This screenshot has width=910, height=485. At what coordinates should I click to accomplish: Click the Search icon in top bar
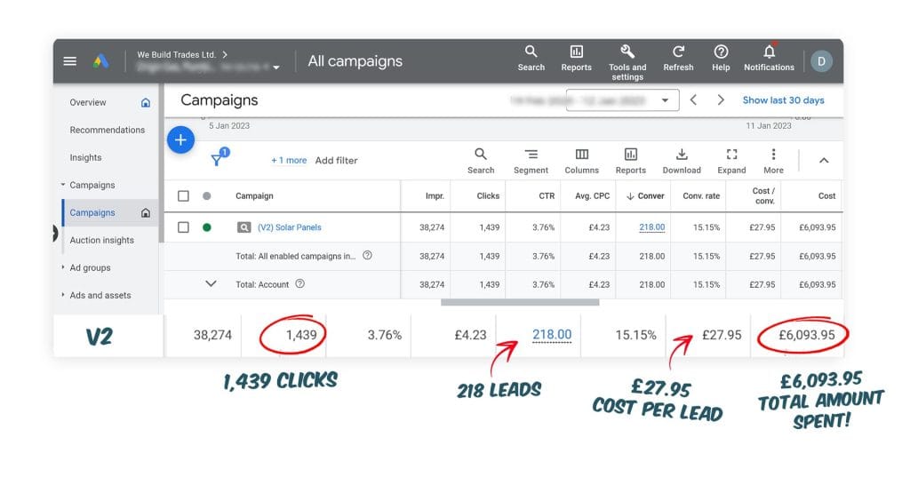(x=531, y=52)
